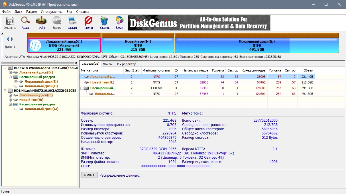Click extended partition icon under HD1
This screenshot has width=346, height=194.
pos(16,104)
